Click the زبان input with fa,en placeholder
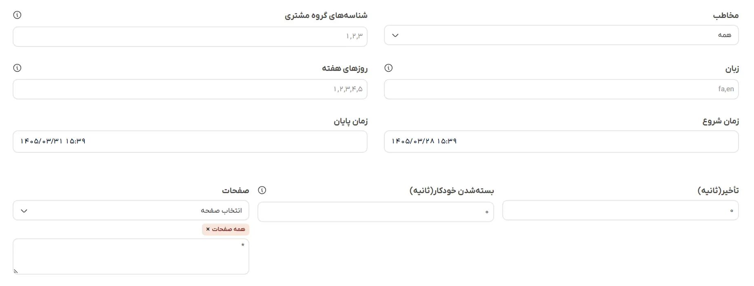The height and width of the screenshot is (286, 754). [561, 89]
